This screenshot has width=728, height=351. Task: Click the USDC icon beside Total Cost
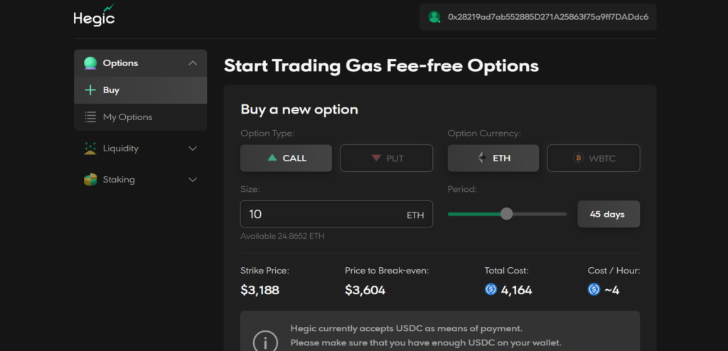(x=491, y=290)
